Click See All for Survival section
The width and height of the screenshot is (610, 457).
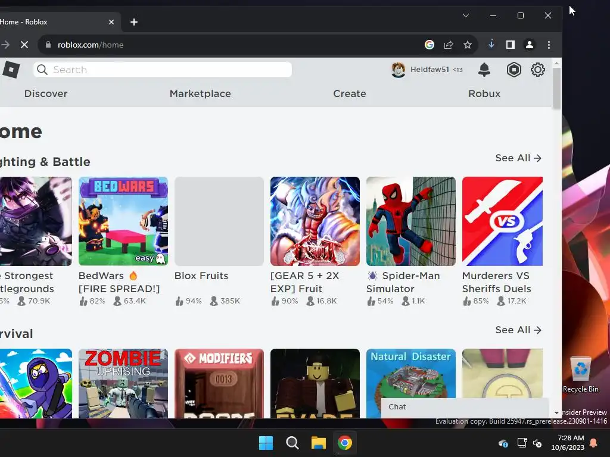pos(518,330)
